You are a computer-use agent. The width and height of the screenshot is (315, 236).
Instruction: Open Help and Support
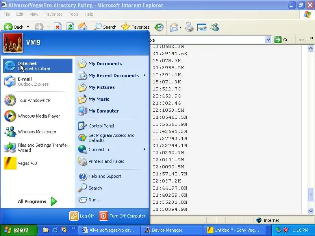point(112,176)
